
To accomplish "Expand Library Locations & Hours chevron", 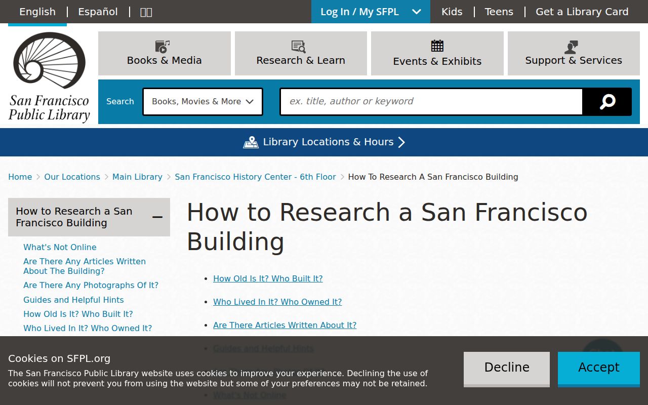I will 402,142.
